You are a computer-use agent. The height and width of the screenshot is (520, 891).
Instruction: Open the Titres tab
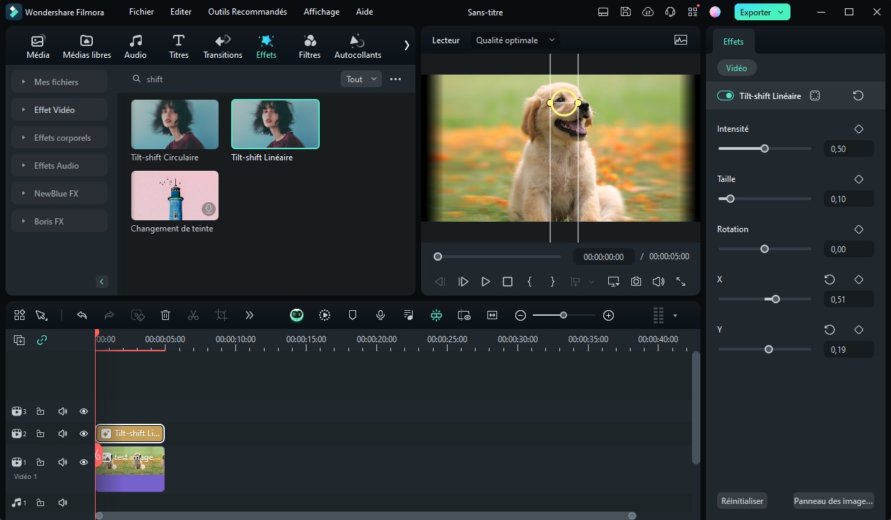(179, 46)
